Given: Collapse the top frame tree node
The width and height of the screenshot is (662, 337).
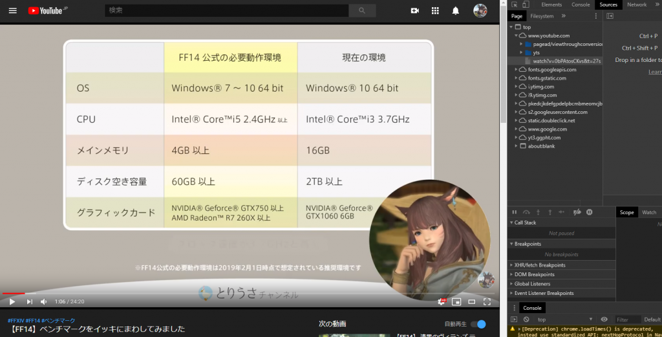Looking at the screenshot, I should click(511, 27).
